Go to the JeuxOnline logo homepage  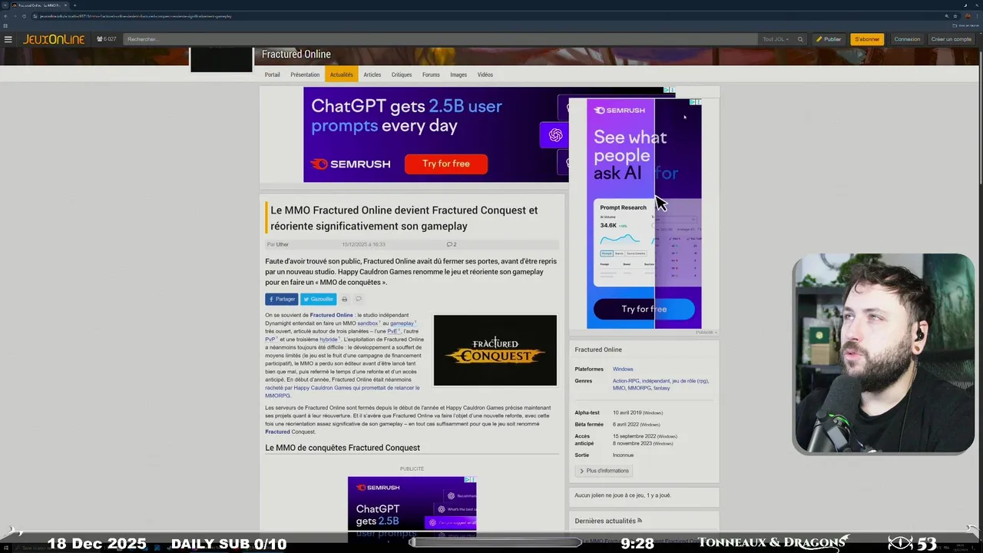[54, 39]
